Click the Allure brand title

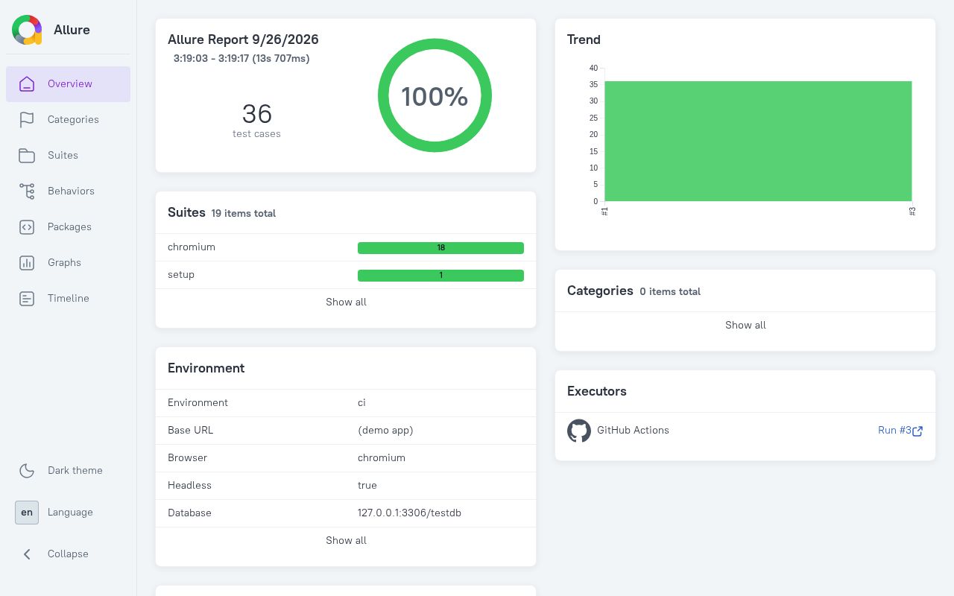pyautogui.click(x=72, y=30)
